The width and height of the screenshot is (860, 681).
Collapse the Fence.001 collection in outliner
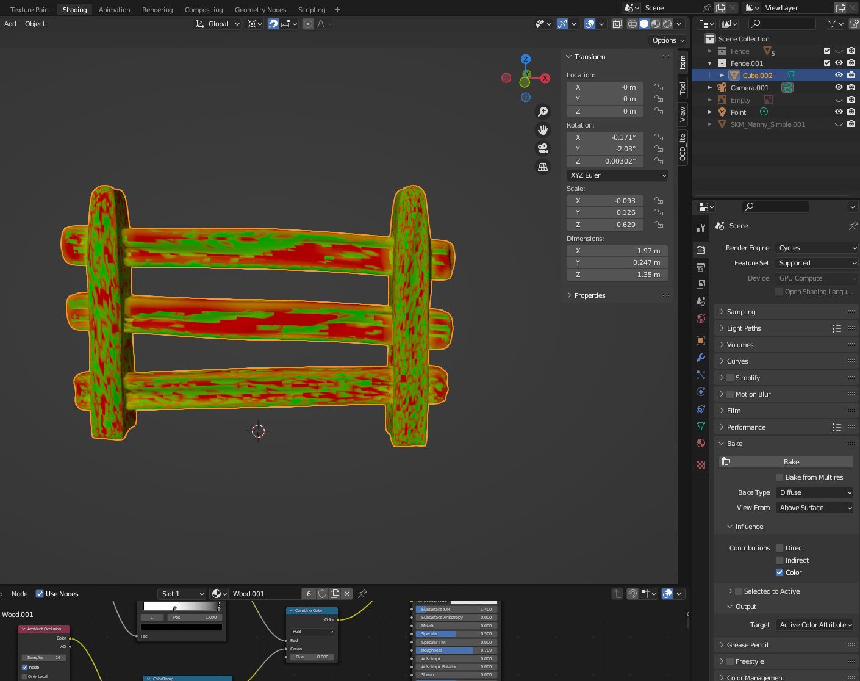click(709, 63)
